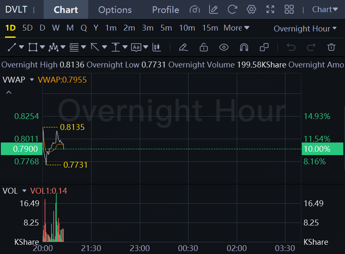
Task: Select the 1m interval
Action: tap(111, 28)
